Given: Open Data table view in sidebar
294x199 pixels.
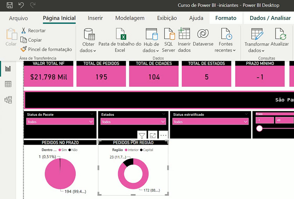Looking at the screenshot, I should tap(8, 84).
